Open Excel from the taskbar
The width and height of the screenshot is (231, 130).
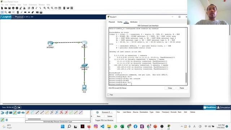pos(122,126)
